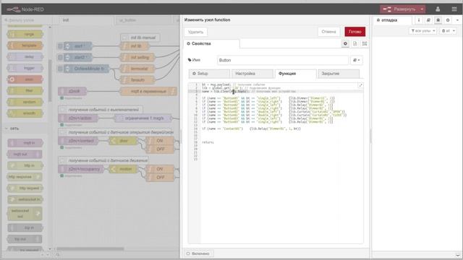The image size is (463, 260).
Task: Click the Node-RED logo in the header
Action: click(x=25, y=9)
